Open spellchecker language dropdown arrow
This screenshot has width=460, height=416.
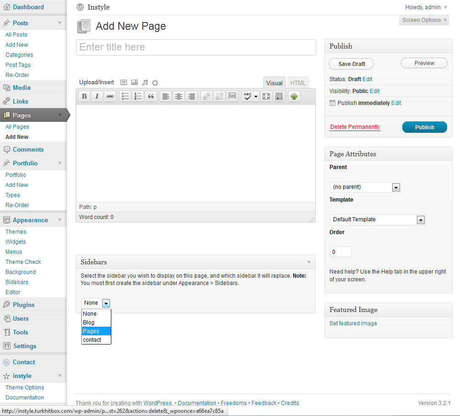(256, 96)
